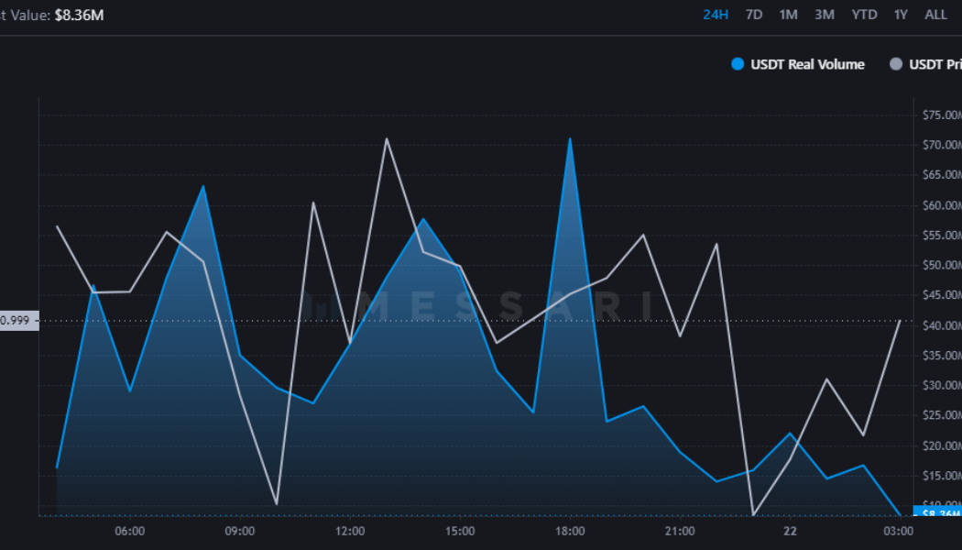
Task: Select the 24H time range
Action: (x=716, y=15)
